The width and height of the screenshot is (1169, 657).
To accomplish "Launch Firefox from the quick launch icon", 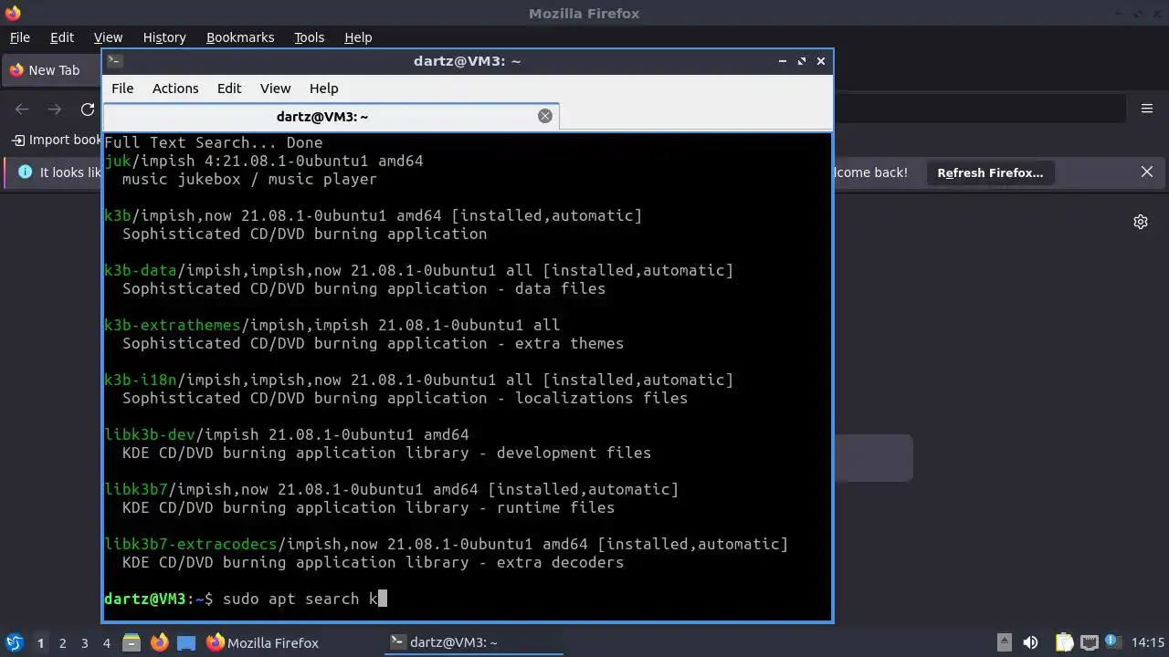I will (x=160, y=642).
